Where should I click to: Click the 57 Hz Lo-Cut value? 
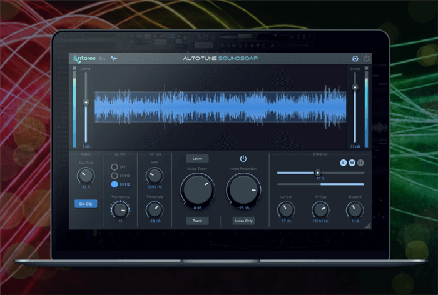(286, 221)
